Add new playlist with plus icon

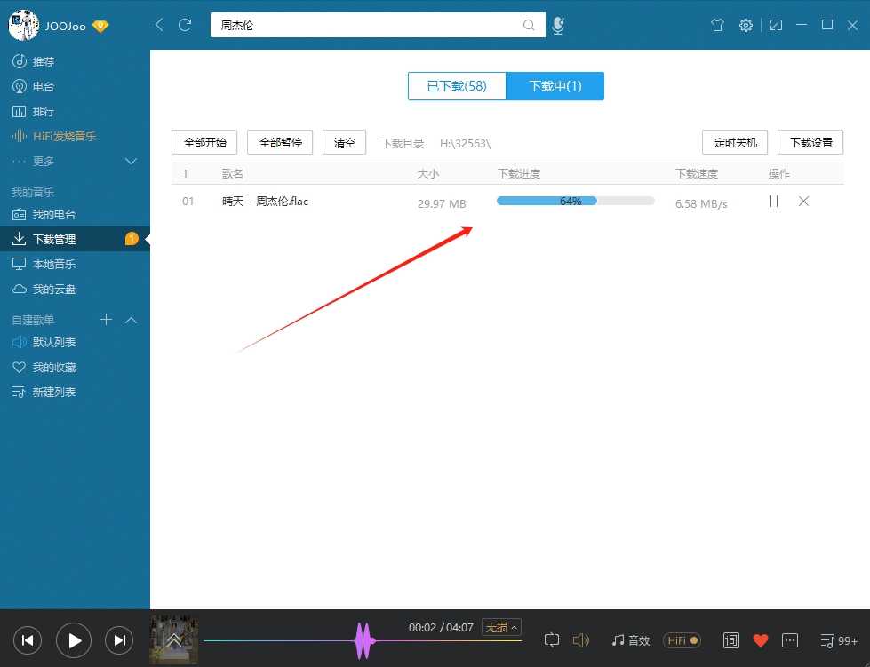(106, 320)
